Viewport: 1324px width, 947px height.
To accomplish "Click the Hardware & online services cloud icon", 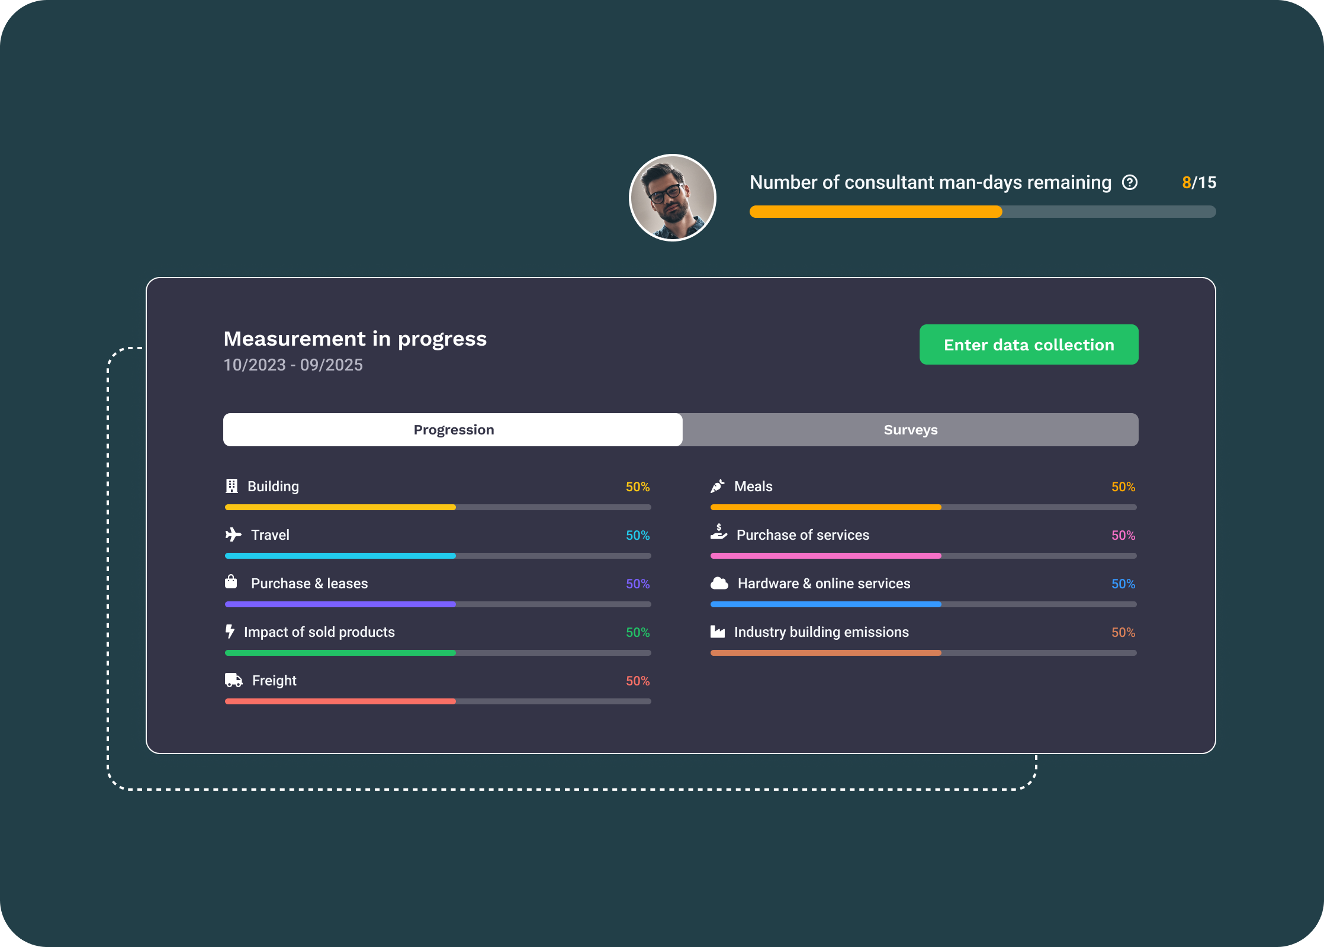I will [x=719, y=584].
